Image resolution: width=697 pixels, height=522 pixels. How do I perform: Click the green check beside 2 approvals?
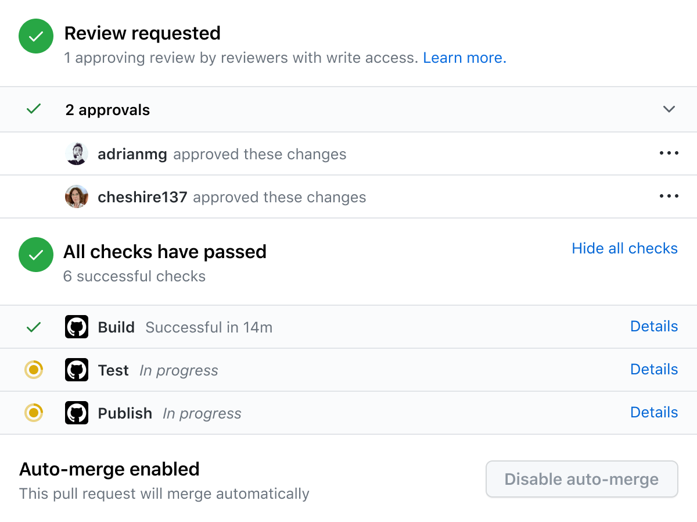click(34, 109)
